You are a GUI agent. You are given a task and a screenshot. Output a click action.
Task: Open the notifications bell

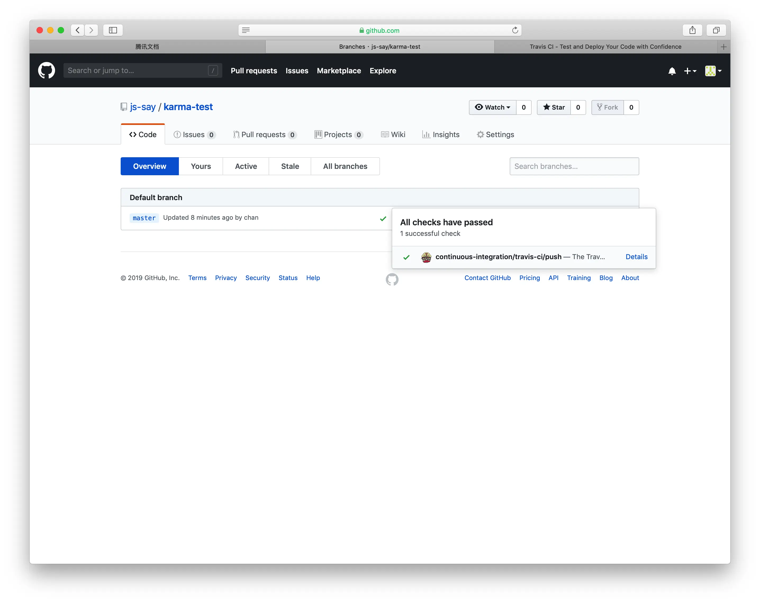pos(672,71)
